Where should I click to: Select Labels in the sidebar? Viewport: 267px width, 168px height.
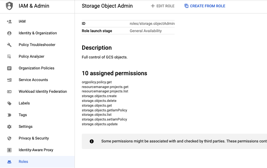[37, 103]
